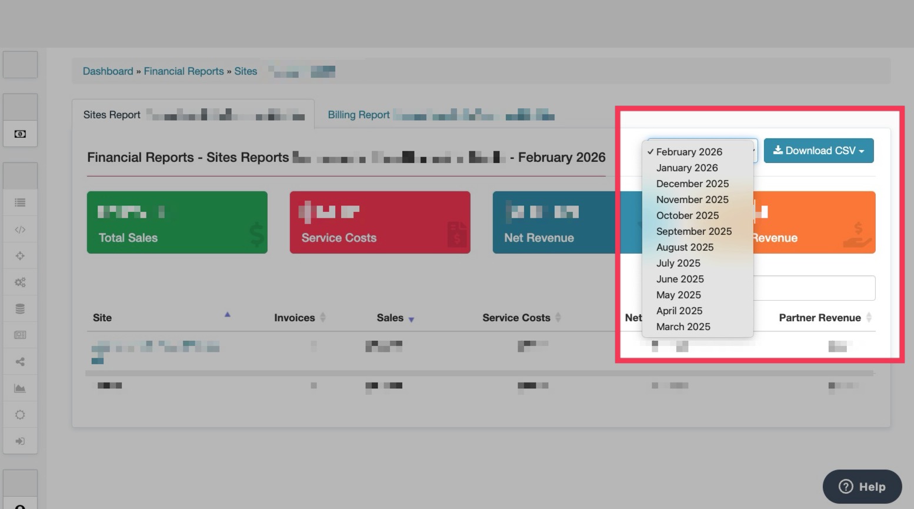Image resolution: width=914 pixels, height=509 pixels.
Task: Click the sign-out arrow sidebar icon
Action: 20,441
